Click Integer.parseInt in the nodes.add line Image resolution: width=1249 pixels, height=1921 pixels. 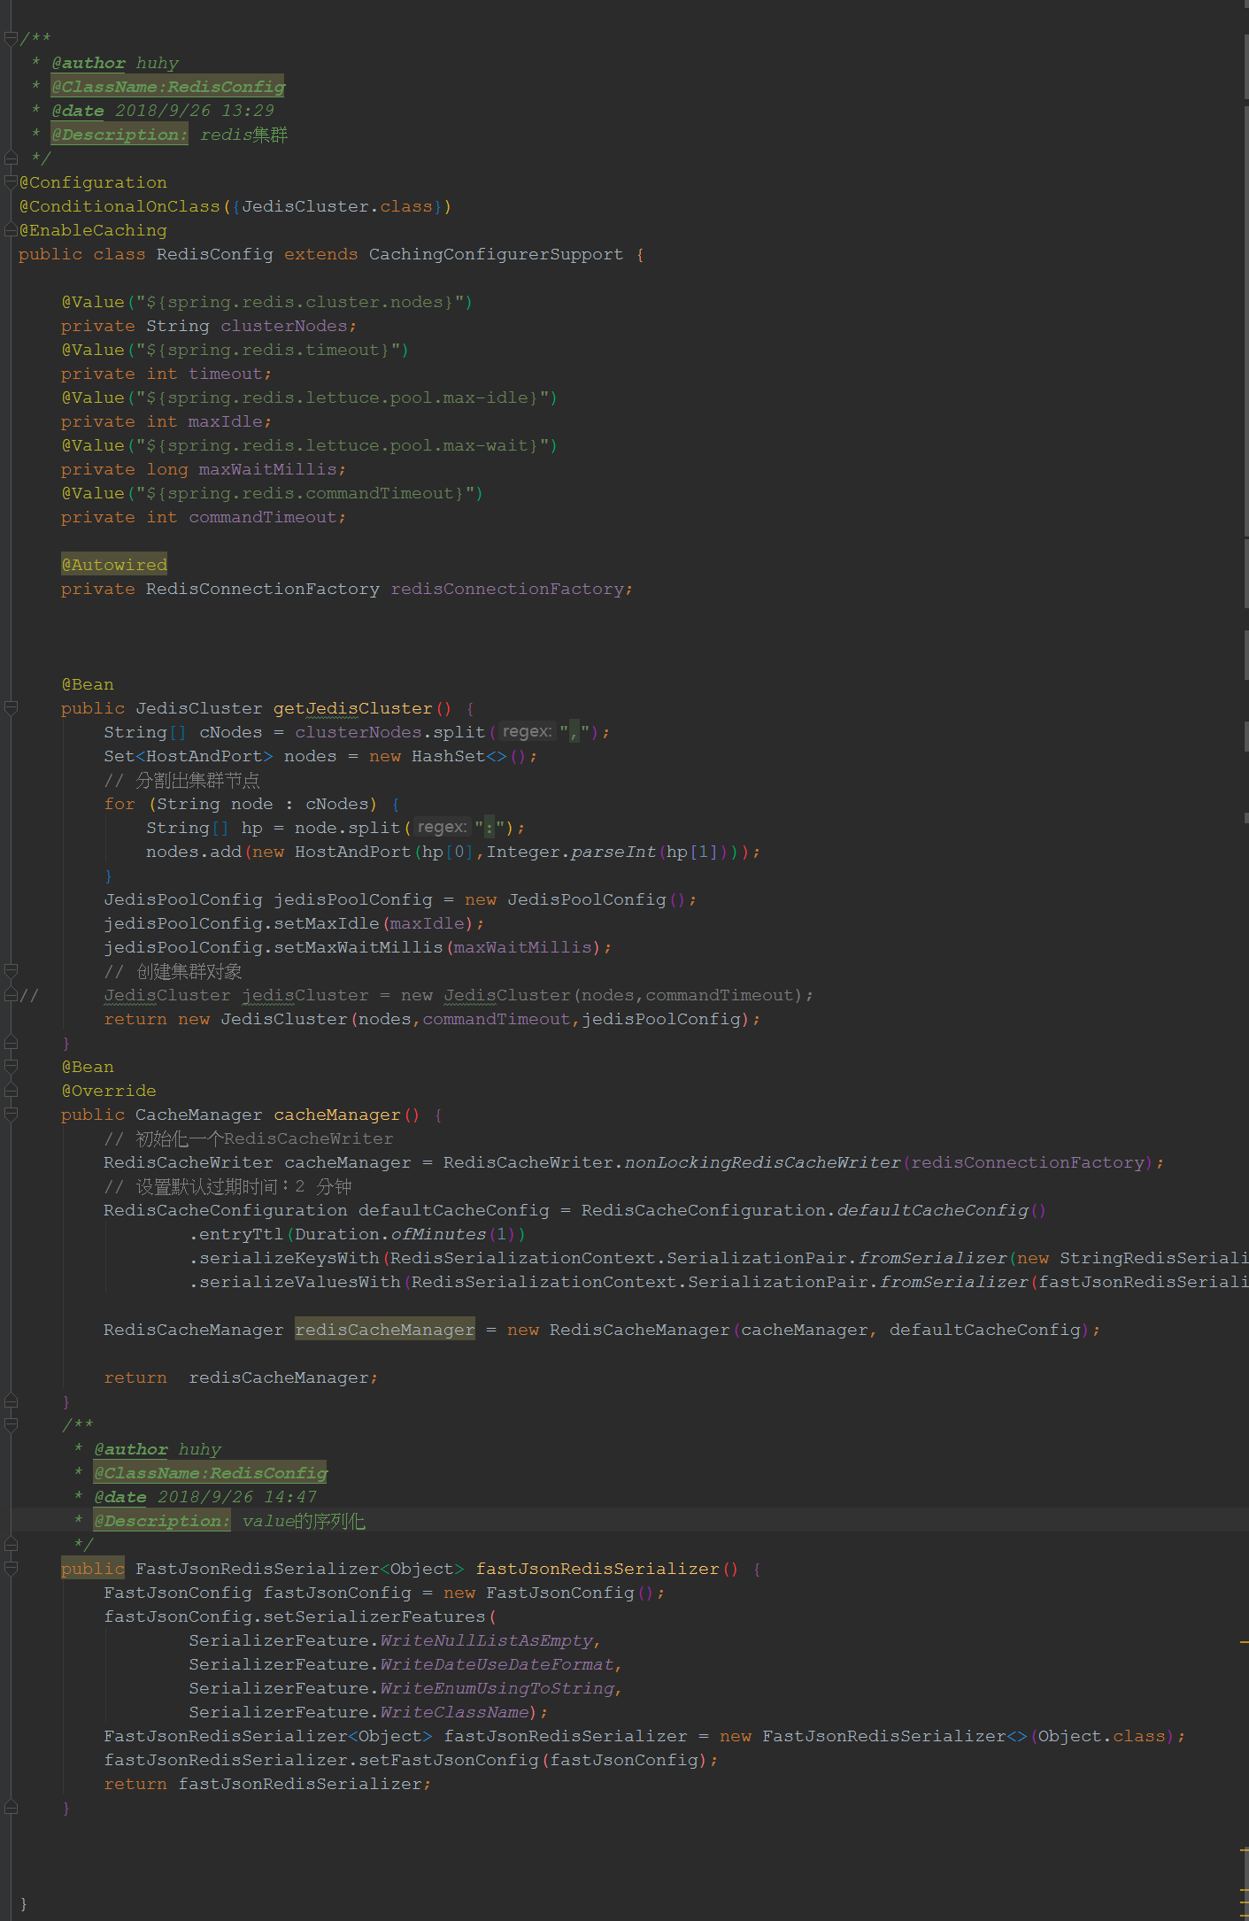point(571,852)
